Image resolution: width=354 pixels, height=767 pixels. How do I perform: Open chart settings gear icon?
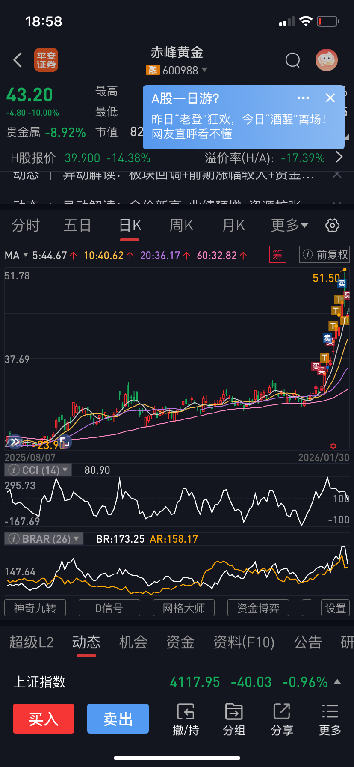pyautogui.click(x=332, y=225)
